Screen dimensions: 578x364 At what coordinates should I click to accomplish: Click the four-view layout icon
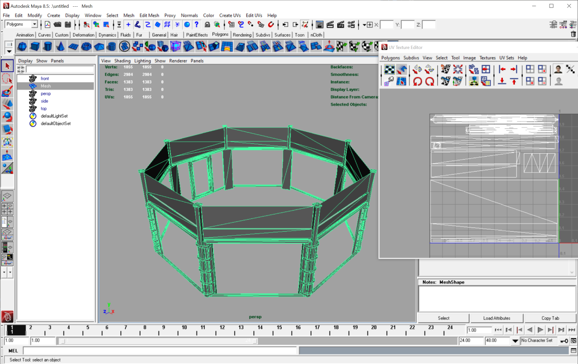click(7, 209)
